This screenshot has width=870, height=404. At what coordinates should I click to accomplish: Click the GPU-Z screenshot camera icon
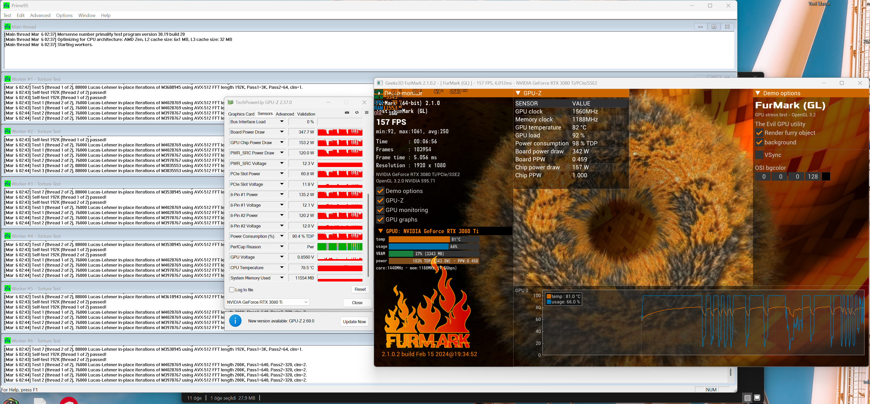point(347,113)
